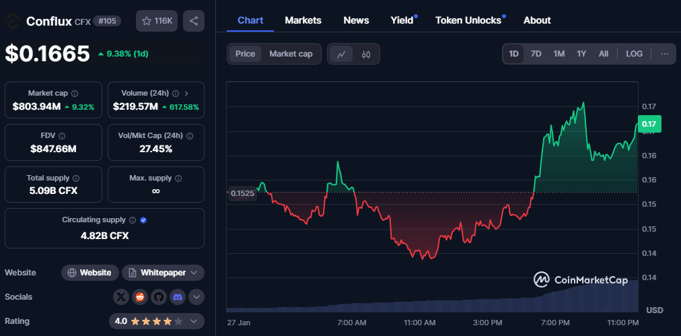Image resolution: width=681 pixels, height=336 pixels.
Task: Click the $219.57M volume value
Action: point(135,107)
